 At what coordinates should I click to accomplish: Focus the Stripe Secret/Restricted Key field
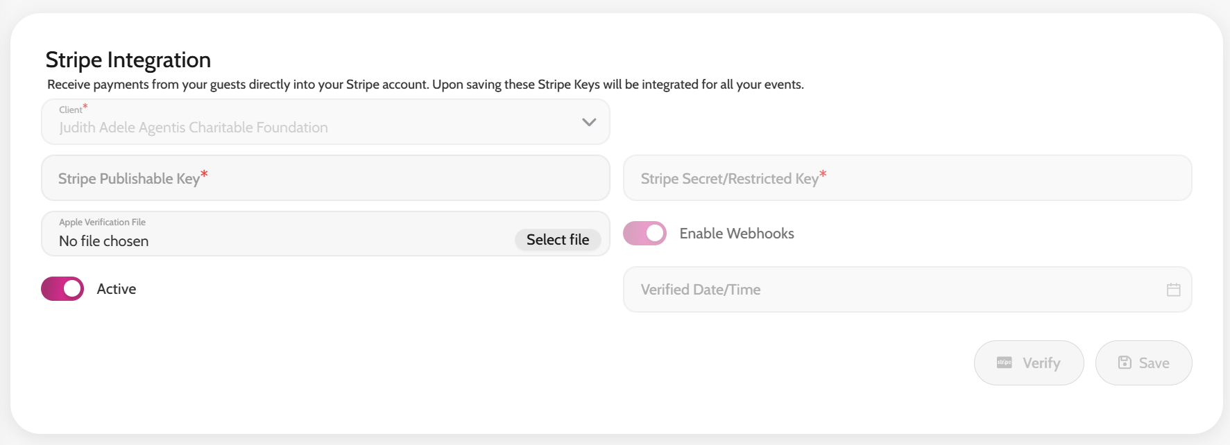(x=907, y=178)
